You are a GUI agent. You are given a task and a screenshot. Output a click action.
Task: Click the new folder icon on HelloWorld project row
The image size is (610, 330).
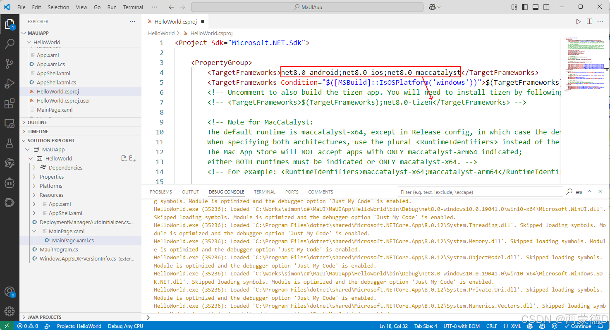[x=132, y=158]
